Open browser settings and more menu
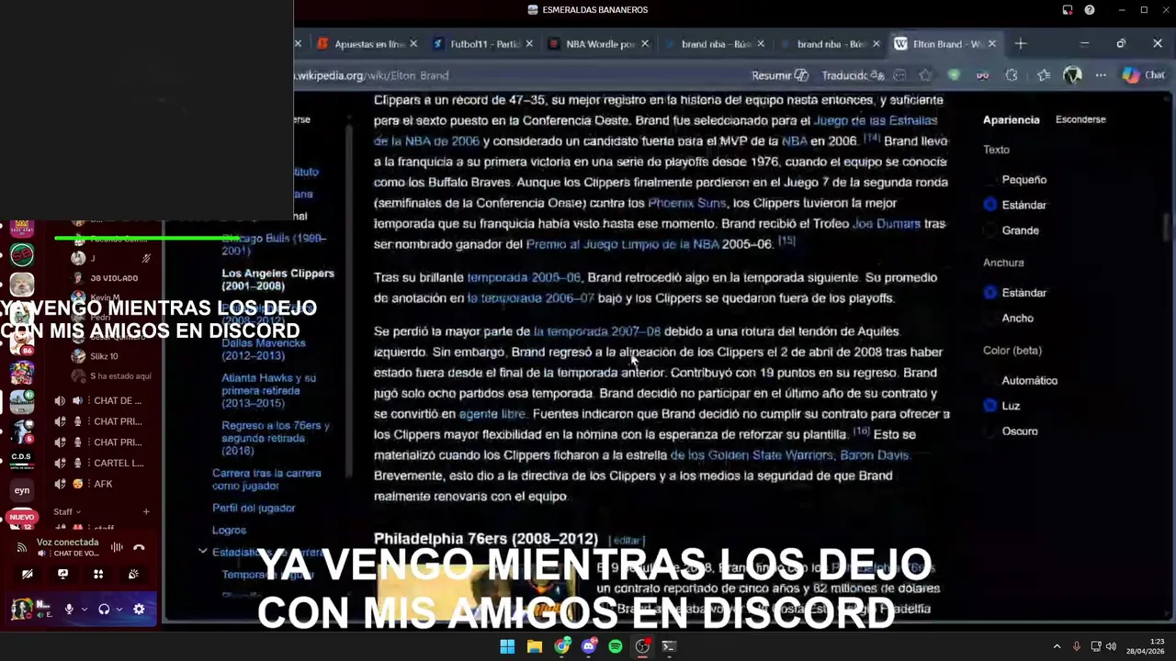 (1101, 75)
